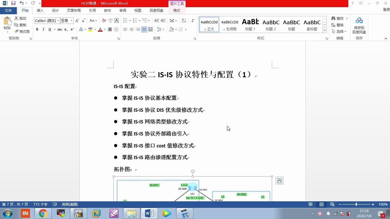390x219 pixels.
Task: Click the phonetic guide (wén) icon
Action: click(x=110, y=21)
